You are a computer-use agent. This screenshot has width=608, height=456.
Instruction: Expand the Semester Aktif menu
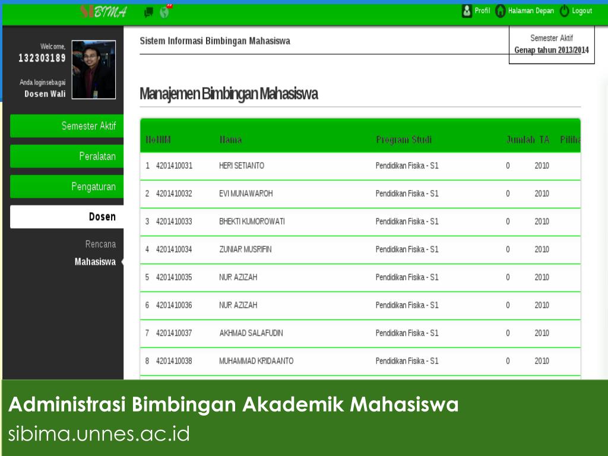66,126
